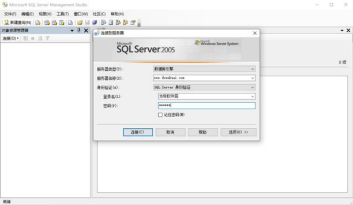This screenshot has width=353, height=205.
Task: Click the Object Explorer toolbar icon
Action: (118, 22)
